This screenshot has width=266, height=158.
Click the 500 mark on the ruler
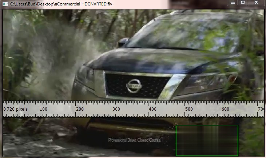189,109
